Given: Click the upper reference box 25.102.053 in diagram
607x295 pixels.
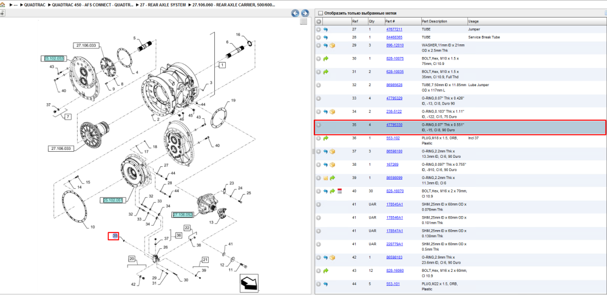Looking at the screenshot, I should click(54, 58).
